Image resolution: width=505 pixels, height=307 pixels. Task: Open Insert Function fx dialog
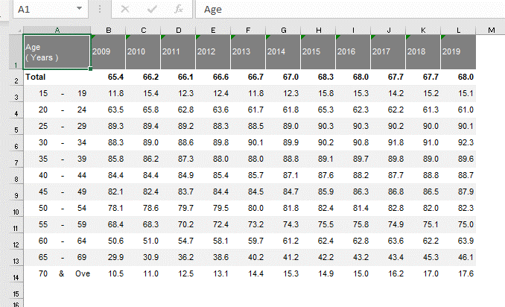178,9
